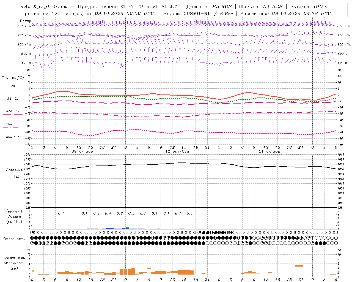Click the station name rAl_Kyzyl-Ozek
Viewport: 352px width, 282px height.
coord(44,7)
